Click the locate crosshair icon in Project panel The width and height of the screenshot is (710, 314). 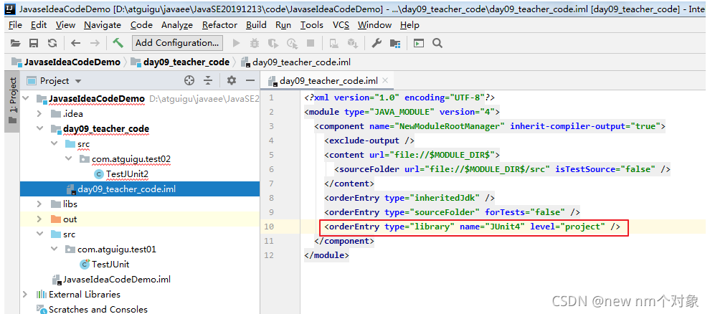point(189,80)
